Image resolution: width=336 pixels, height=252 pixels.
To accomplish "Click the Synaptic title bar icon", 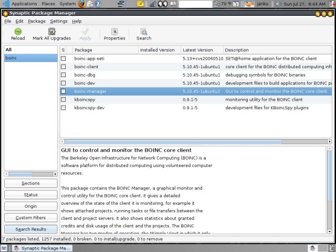I will [x=6, y=14].
